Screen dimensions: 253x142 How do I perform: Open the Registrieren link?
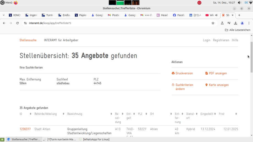point(221,40)
